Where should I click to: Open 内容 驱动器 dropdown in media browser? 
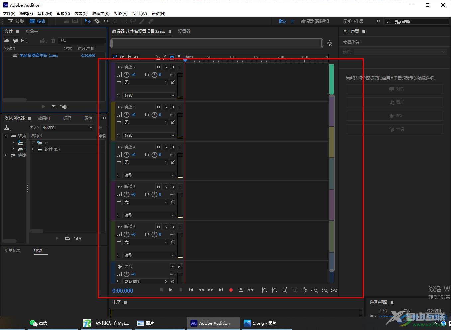coord(67,128)
